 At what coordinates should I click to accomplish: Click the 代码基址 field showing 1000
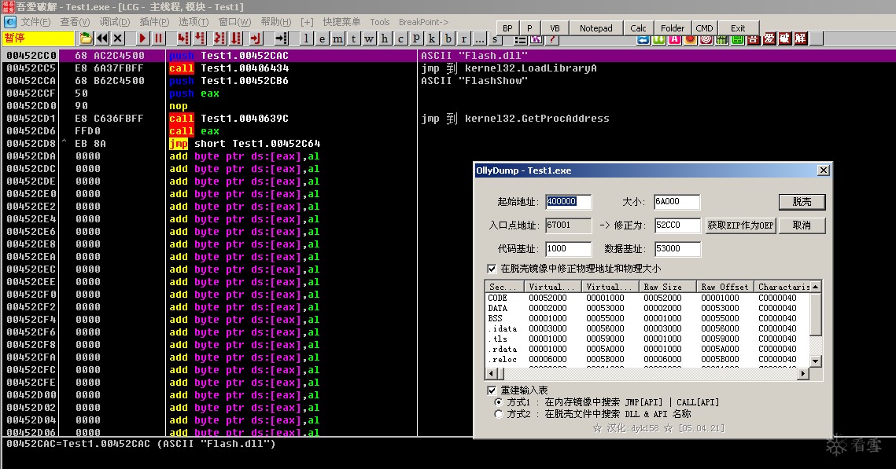tap(568, 249)
